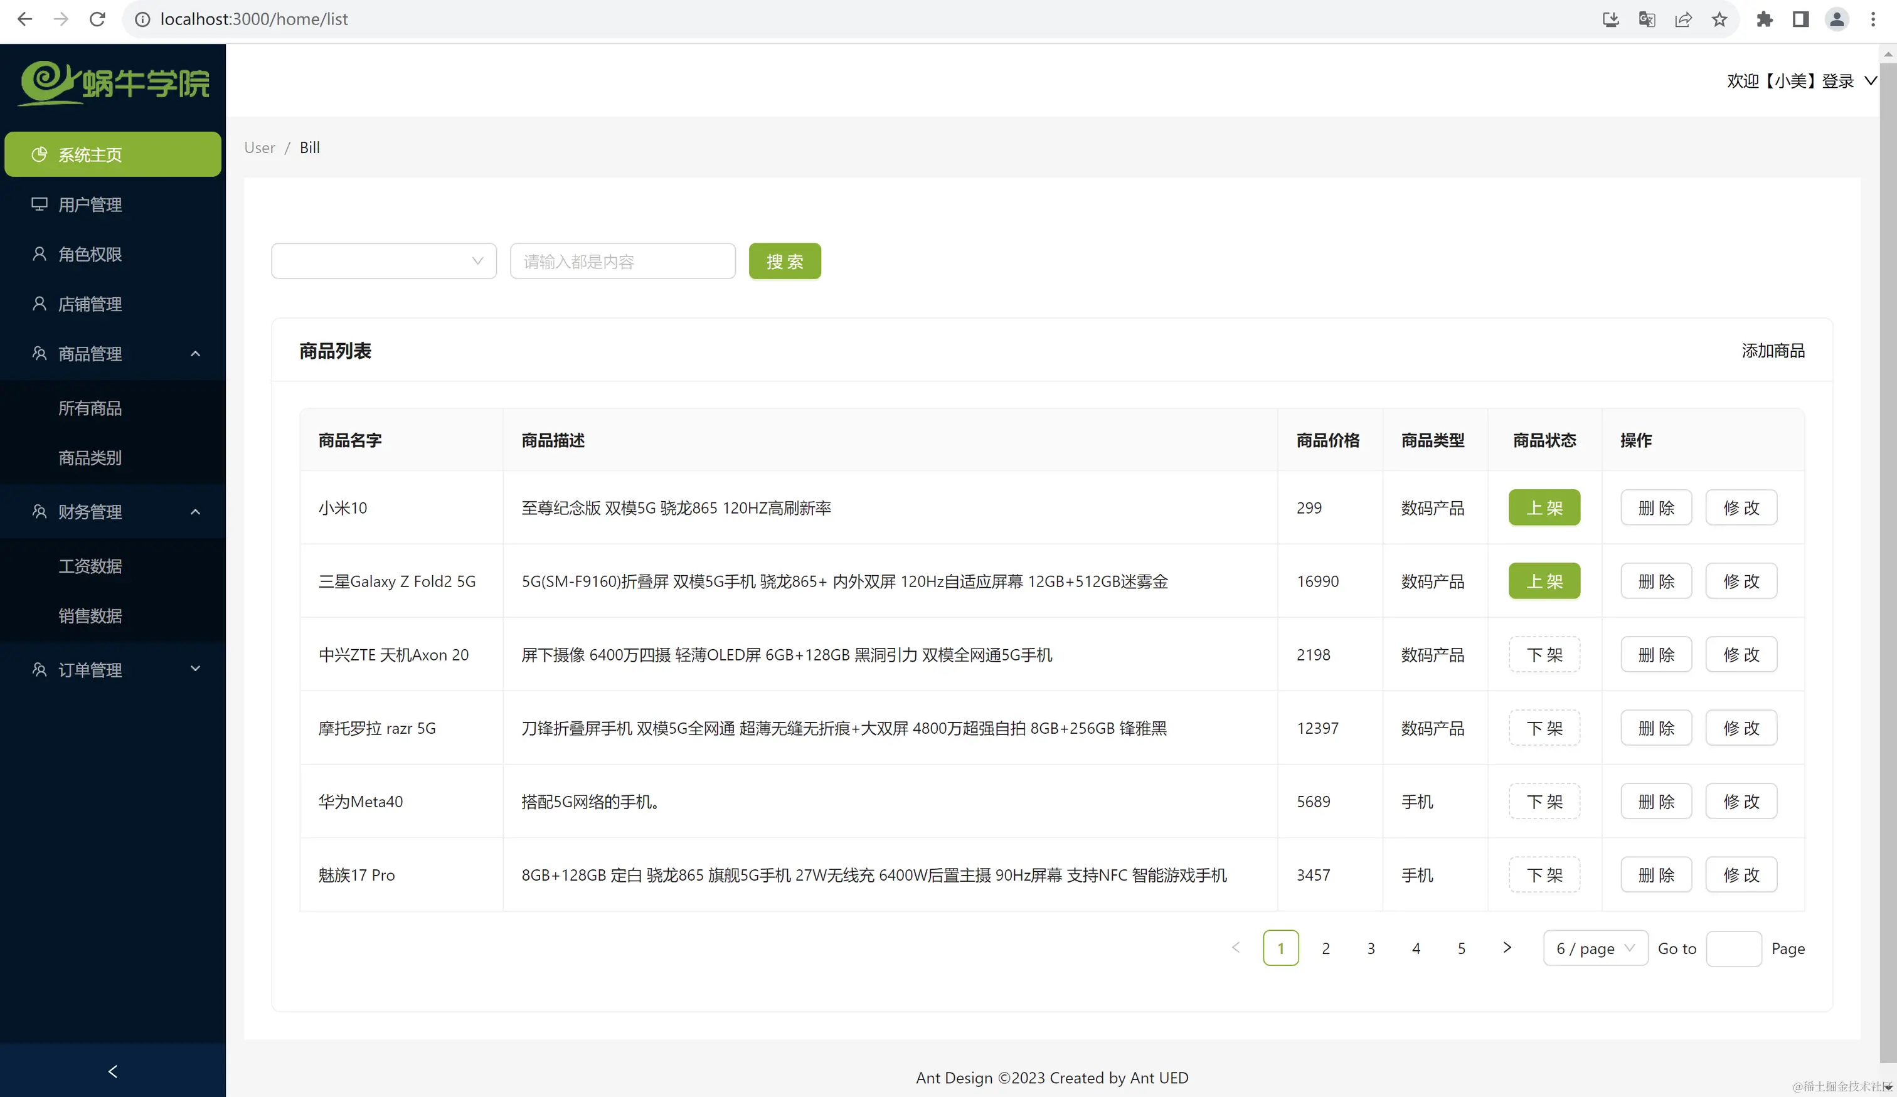The height and width of the screenshot is (1097, 1897).
Task: Click the translate page icon
Action: coord(1646,19)
